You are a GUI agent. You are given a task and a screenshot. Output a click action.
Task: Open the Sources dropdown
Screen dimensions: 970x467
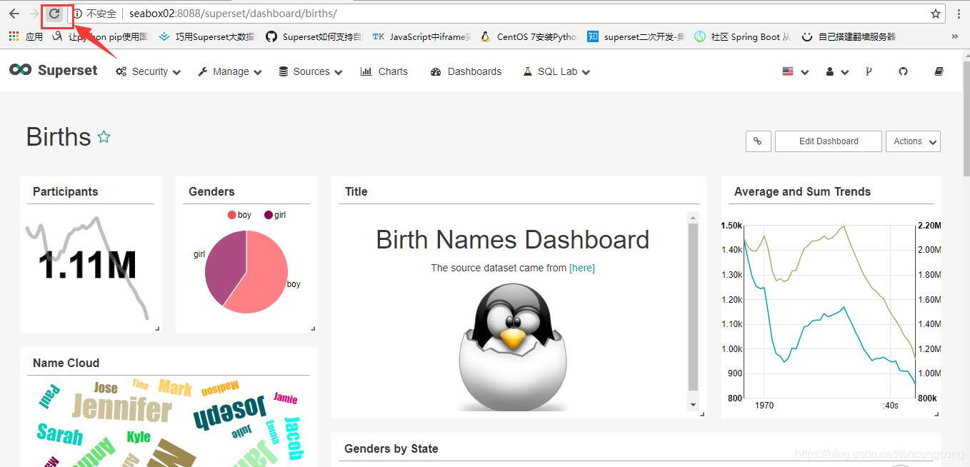click(310, 71)
